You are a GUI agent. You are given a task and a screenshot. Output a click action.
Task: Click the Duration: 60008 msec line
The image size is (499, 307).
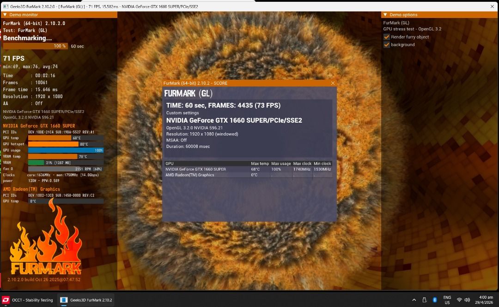[188, 147]
